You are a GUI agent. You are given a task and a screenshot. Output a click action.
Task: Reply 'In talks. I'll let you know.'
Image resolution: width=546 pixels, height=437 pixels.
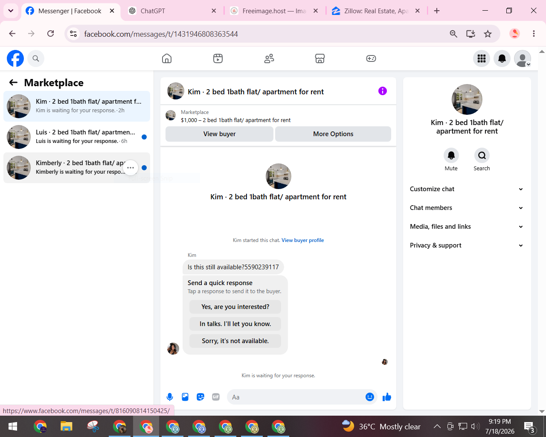pos(235,324)
